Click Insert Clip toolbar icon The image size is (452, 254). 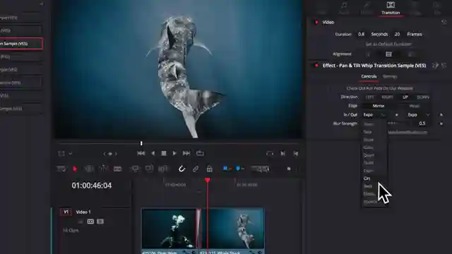click(x=135, y=169)
